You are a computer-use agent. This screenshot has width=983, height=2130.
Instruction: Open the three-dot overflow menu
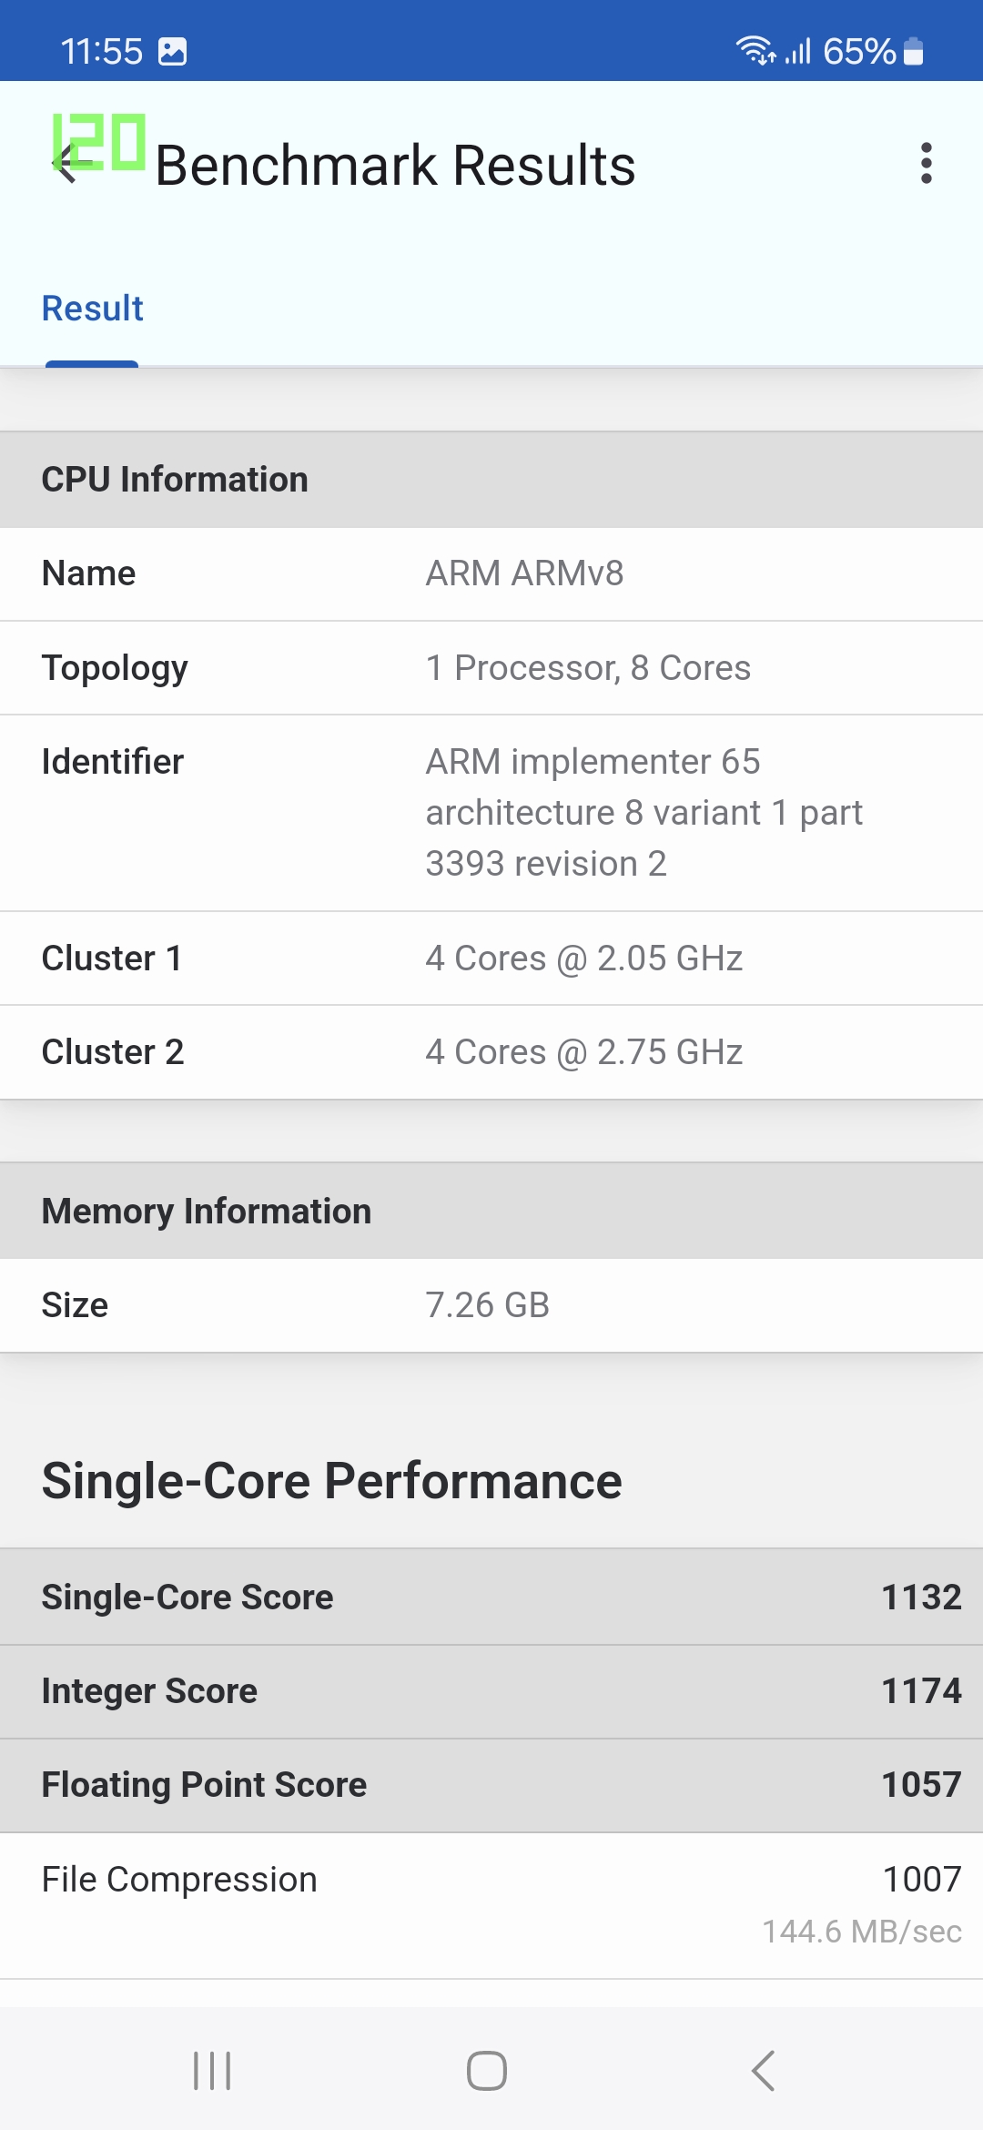(x=926, y=164)
